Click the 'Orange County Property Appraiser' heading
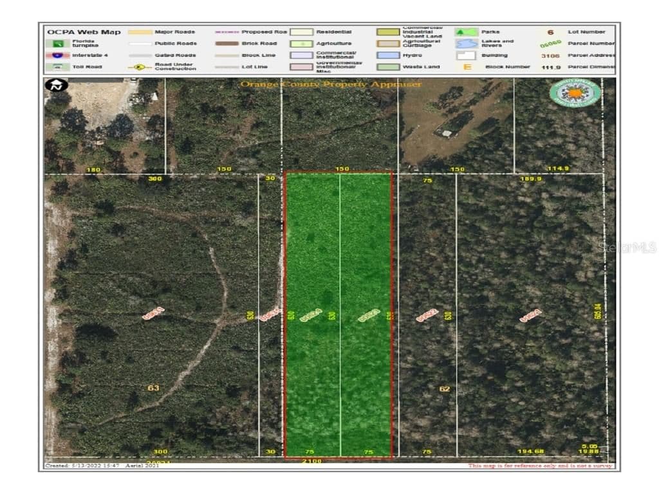 (x=331, y=84)
